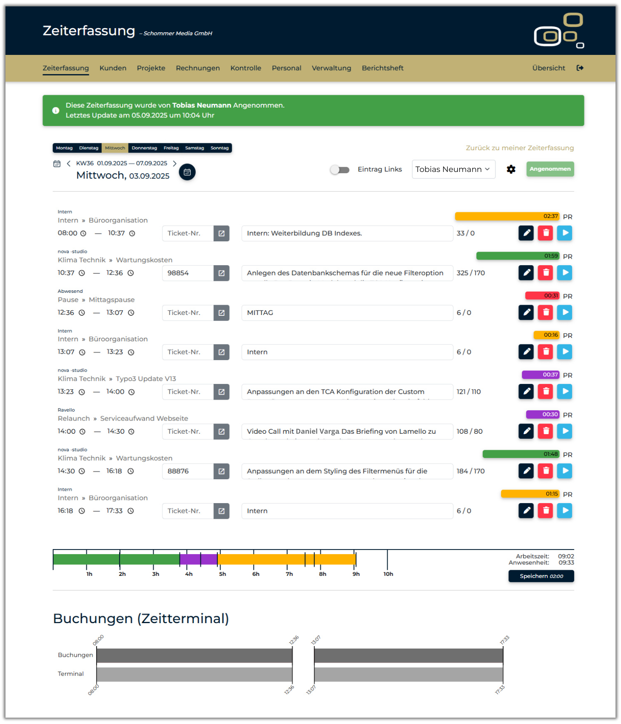621x724 pixels.
Task: Go to previous week with left chevron
Action: coord(68,163)
